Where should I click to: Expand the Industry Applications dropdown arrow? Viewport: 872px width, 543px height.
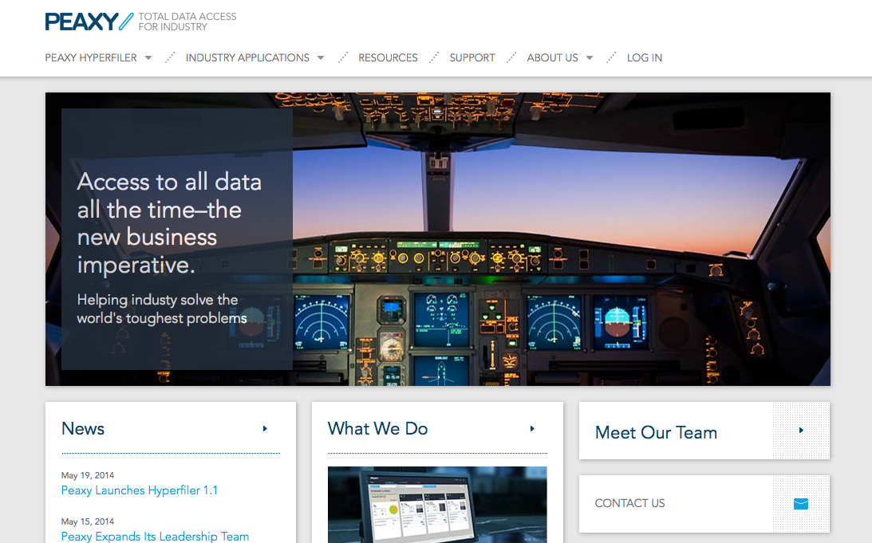tap(321, 58)
